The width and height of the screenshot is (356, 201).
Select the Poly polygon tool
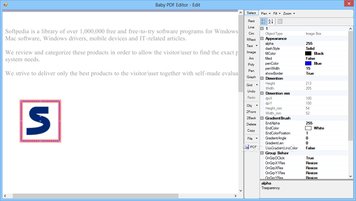(x=251, y=64)
